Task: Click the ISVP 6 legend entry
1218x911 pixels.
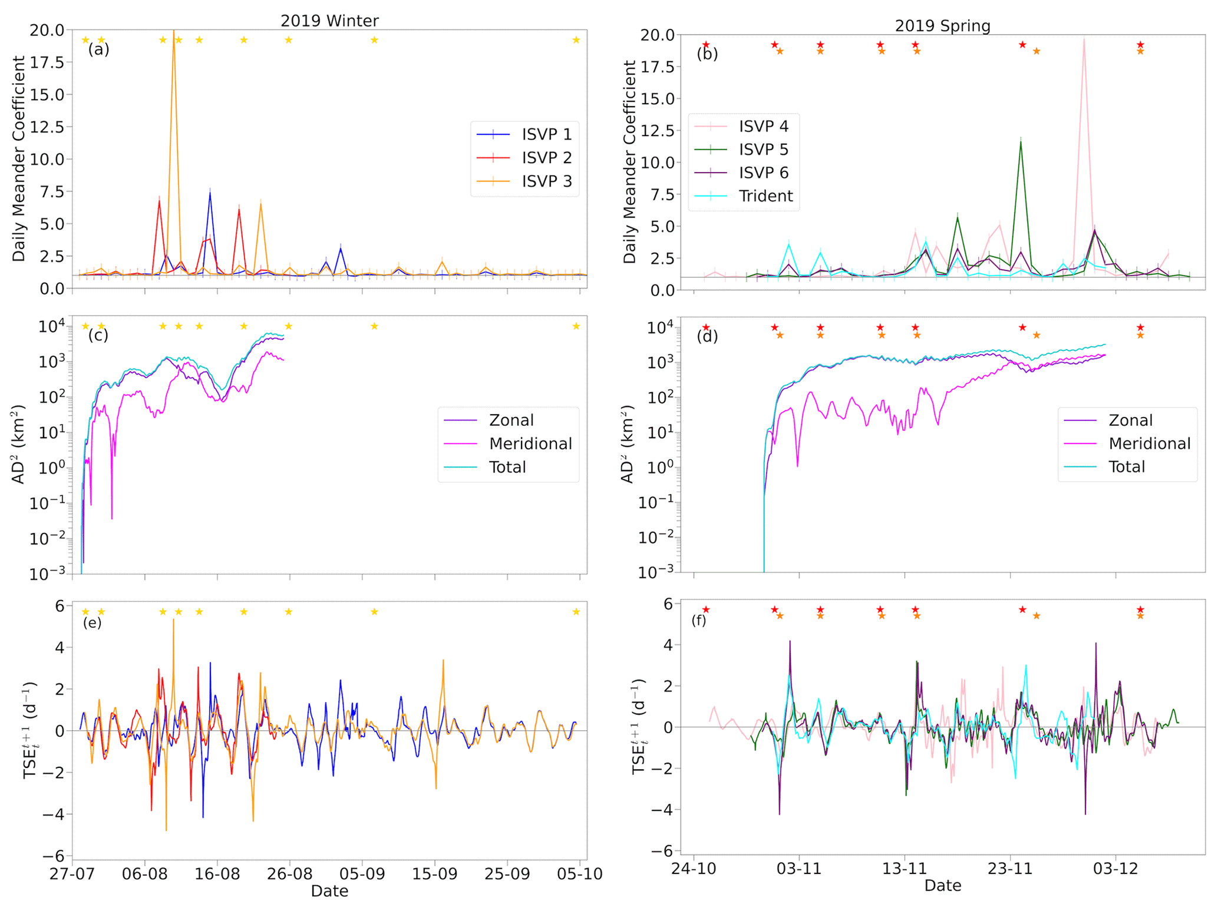Action: pyautogui.click(x=763, y=173)
